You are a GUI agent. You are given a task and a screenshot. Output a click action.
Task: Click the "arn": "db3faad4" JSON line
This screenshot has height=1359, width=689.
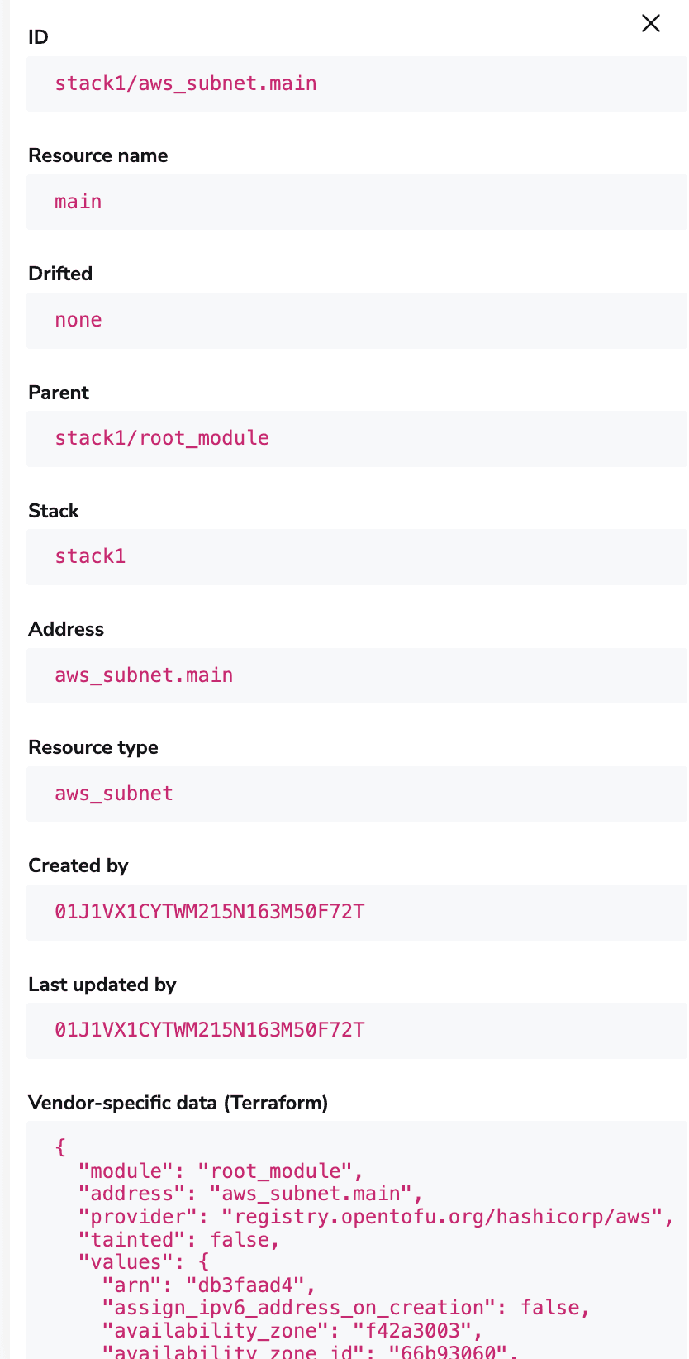click(x=209, y=1285)
